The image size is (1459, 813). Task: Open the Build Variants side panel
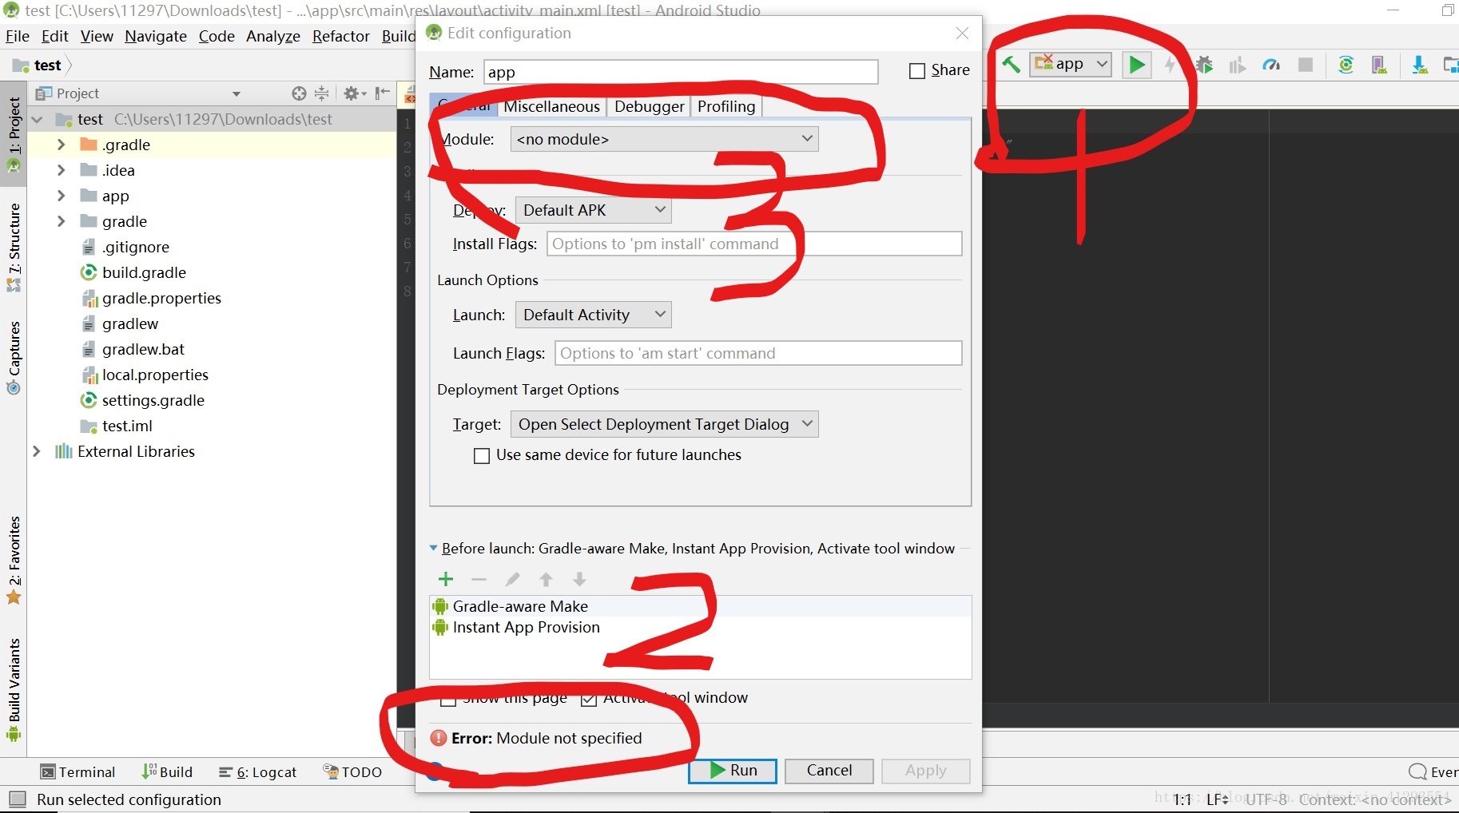pos(14,689)
